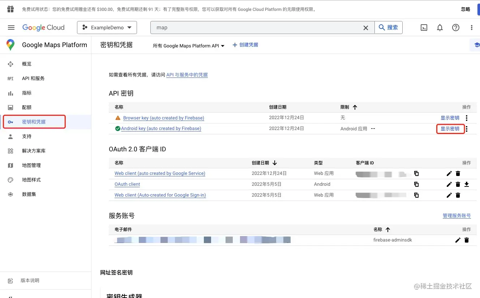
Task: Edit the OAuth client entry
Action: 449,184
